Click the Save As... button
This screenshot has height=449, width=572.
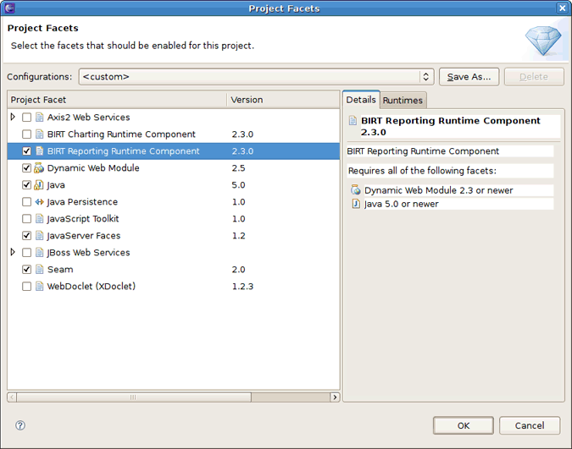pyautogui.click(x=469, y=77)
